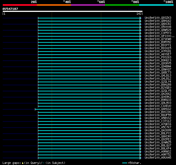The image size is (176, 165).
Task: Open the truncated hit UniRef100_UPI000..
Action: [159, 36]
